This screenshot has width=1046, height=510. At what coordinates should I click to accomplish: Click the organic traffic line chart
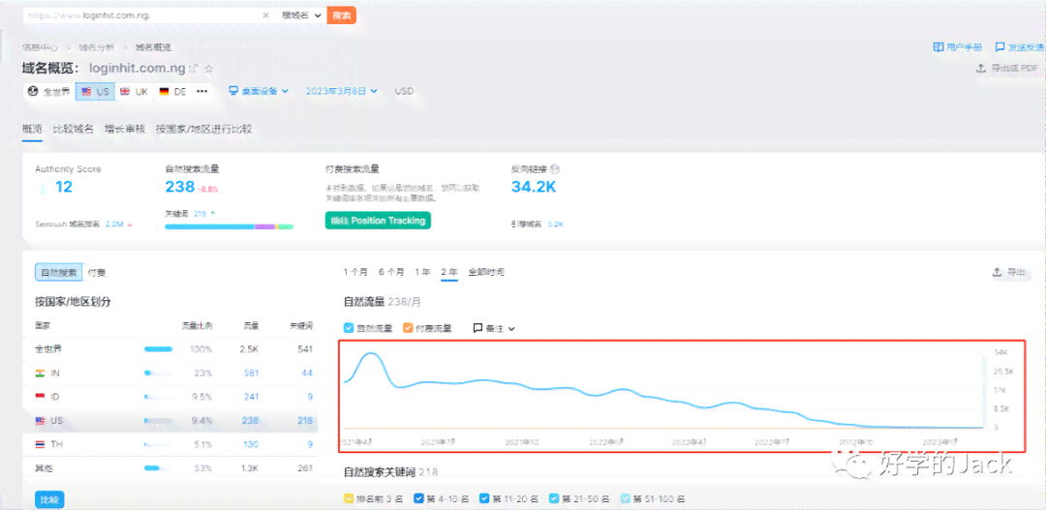point(663,390)
